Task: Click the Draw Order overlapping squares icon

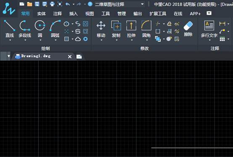Action: pyautogui.click(x=158, y=39)
